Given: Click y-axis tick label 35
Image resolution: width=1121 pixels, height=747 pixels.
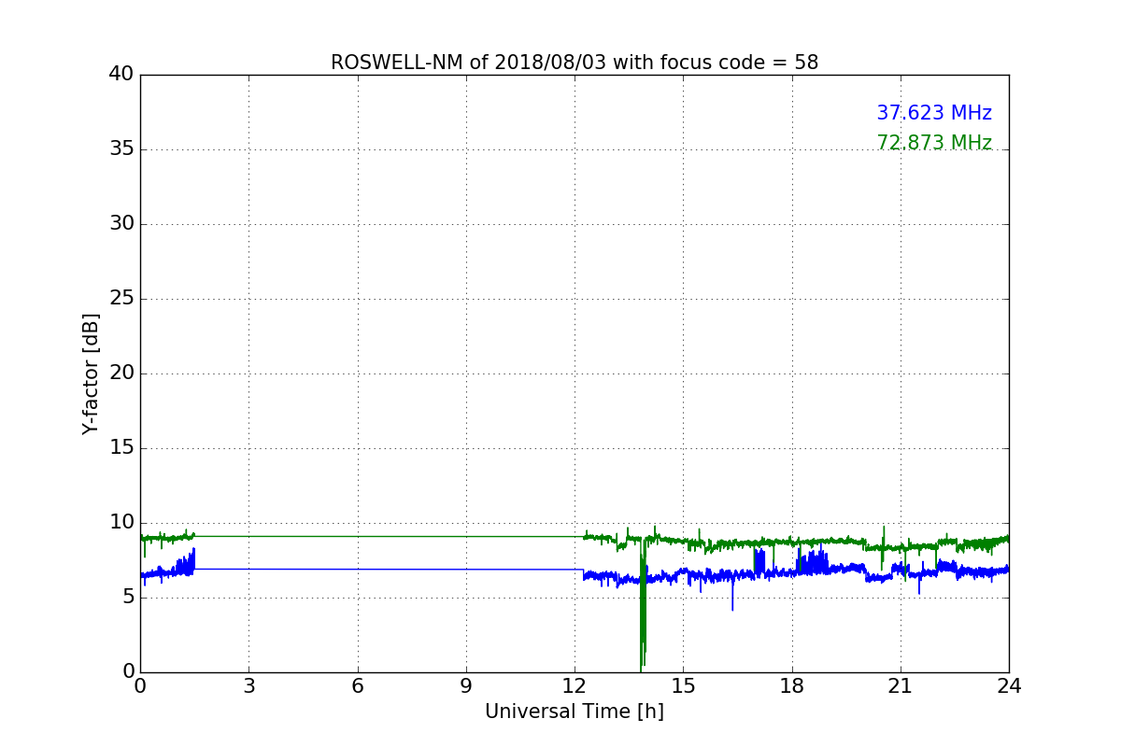Looking at the screenshot, I should [121, 148].
